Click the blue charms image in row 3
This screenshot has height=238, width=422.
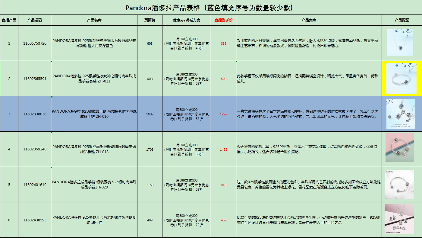click(401, 114)
